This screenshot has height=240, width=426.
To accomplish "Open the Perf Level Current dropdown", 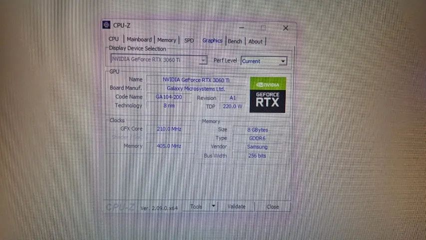I will coord(264,61).
